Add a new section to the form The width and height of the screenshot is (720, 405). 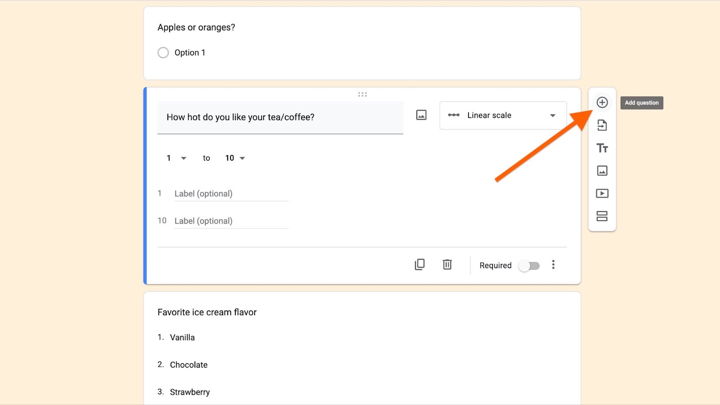(602, 216)
